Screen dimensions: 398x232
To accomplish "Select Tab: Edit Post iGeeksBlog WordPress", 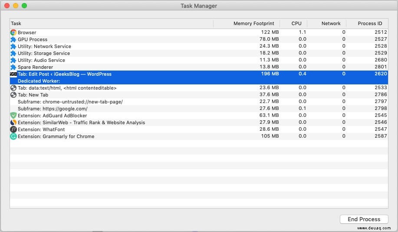I will click(199, 74).
